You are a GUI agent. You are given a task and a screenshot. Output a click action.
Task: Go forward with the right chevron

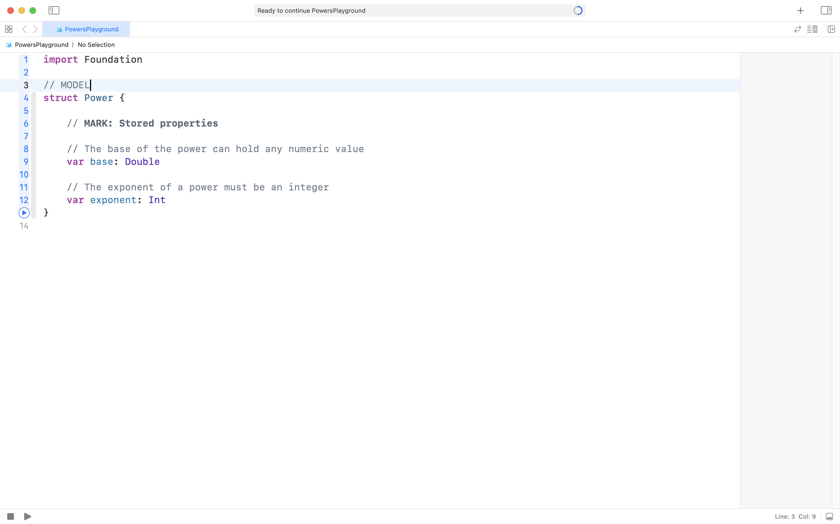(35, 29)
